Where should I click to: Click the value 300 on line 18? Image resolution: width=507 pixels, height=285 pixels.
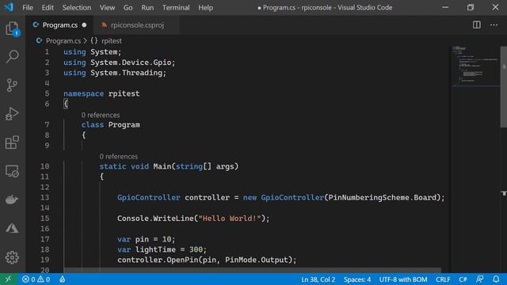[x=196, y=249]
